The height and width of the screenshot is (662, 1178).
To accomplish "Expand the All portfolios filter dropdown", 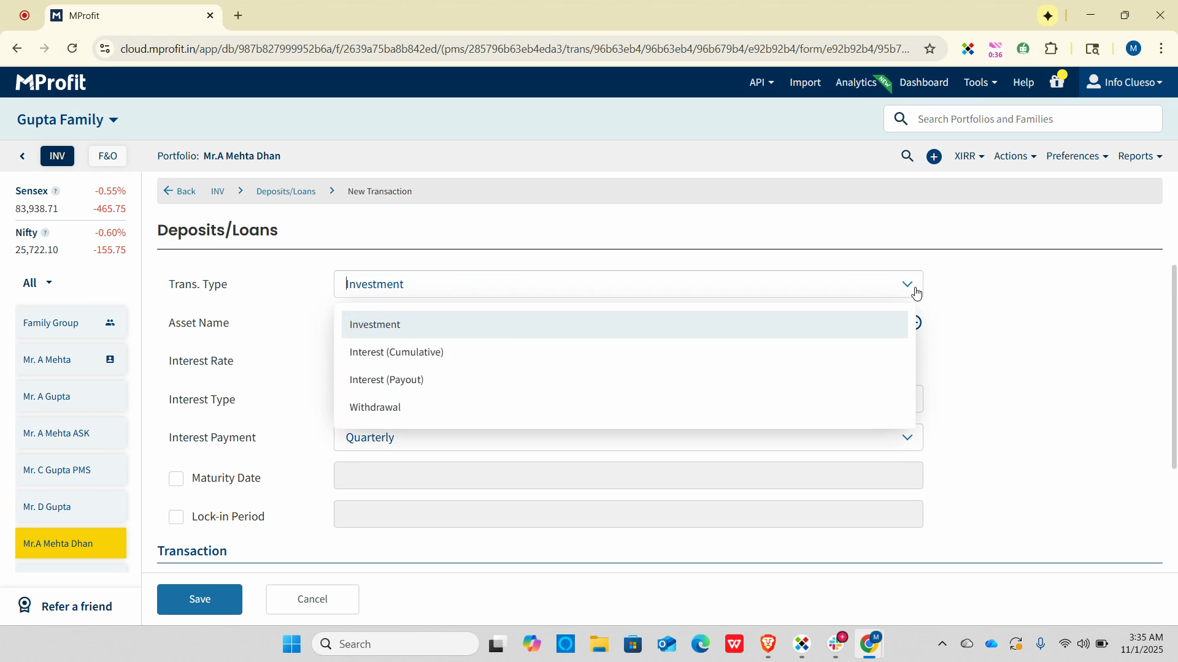I will coord(37,283).
